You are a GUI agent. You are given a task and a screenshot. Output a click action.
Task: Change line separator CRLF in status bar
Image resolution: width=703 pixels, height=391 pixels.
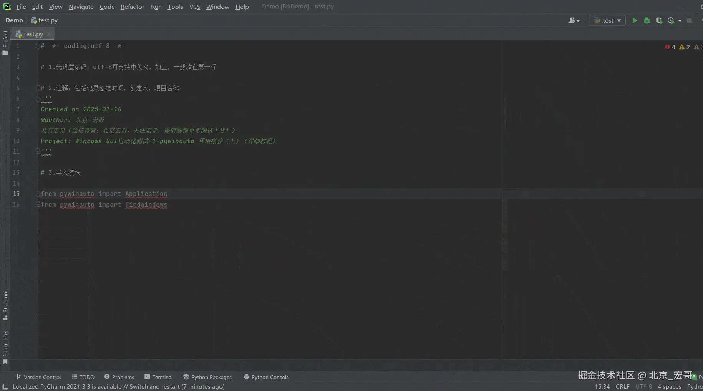coord(623,387)
